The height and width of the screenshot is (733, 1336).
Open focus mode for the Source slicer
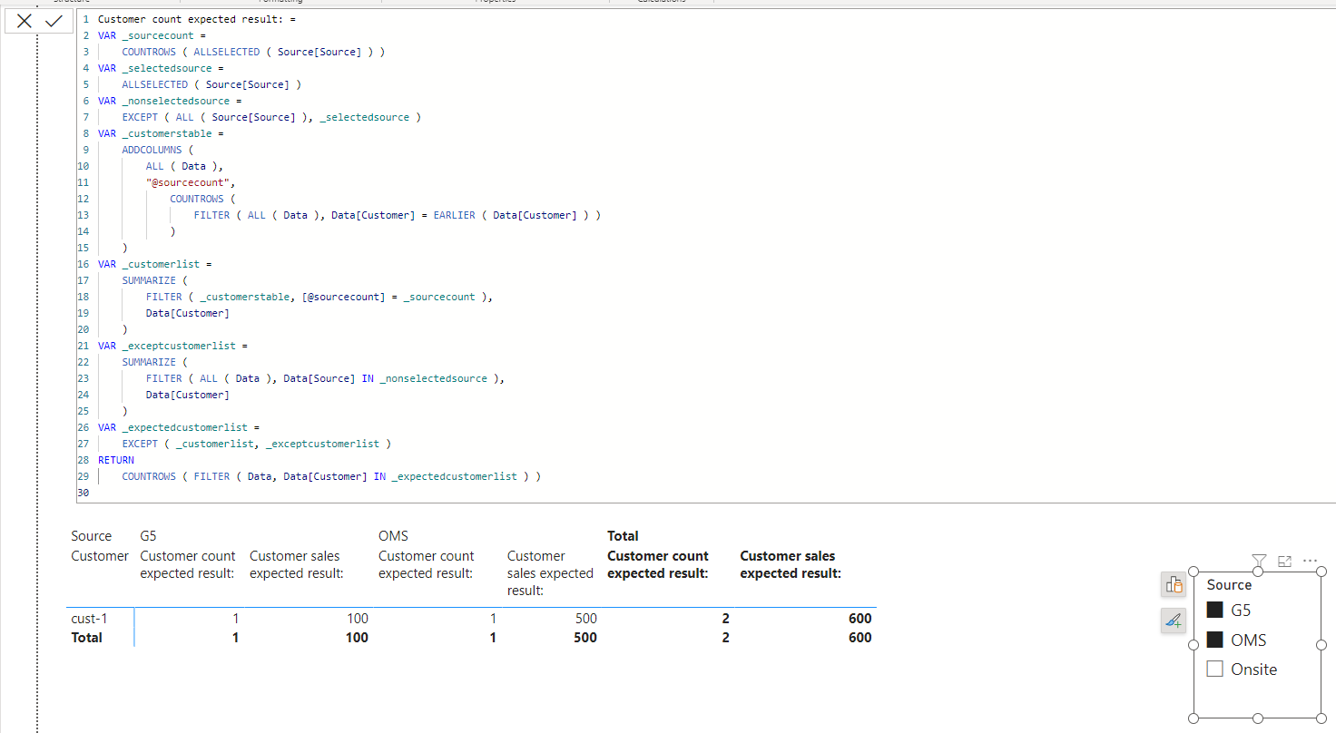pyautogui.click(x=1284, y=561)
